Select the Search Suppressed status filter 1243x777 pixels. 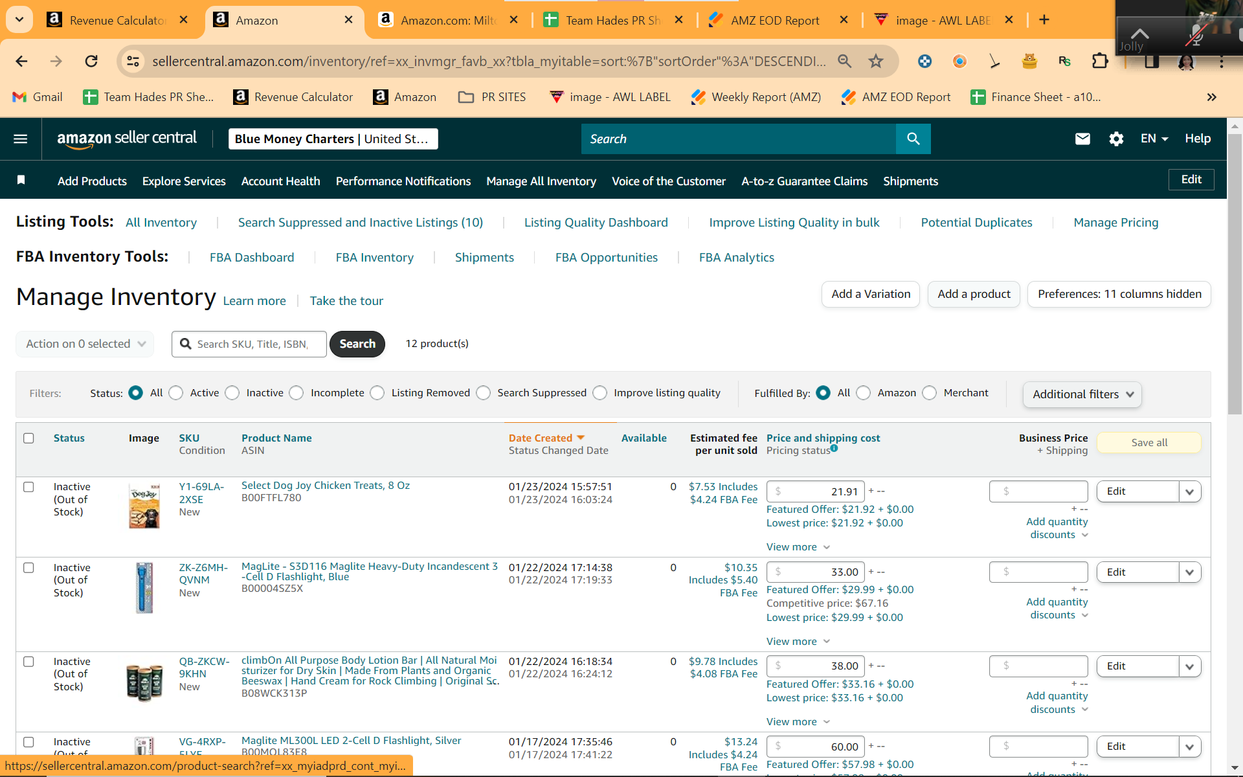(484, 393)
